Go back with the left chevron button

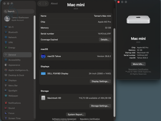click(40, 4)
